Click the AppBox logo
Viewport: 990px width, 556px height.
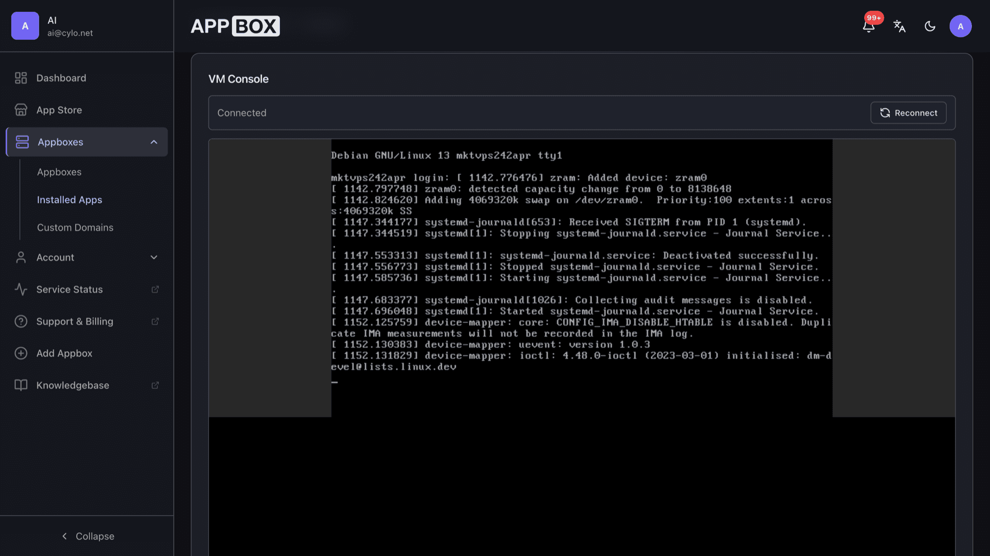point(235,26)
